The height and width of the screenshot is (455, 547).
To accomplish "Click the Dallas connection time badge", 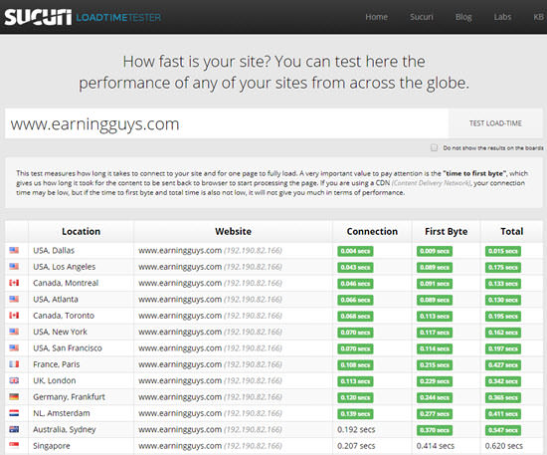I will coord(355,251).
